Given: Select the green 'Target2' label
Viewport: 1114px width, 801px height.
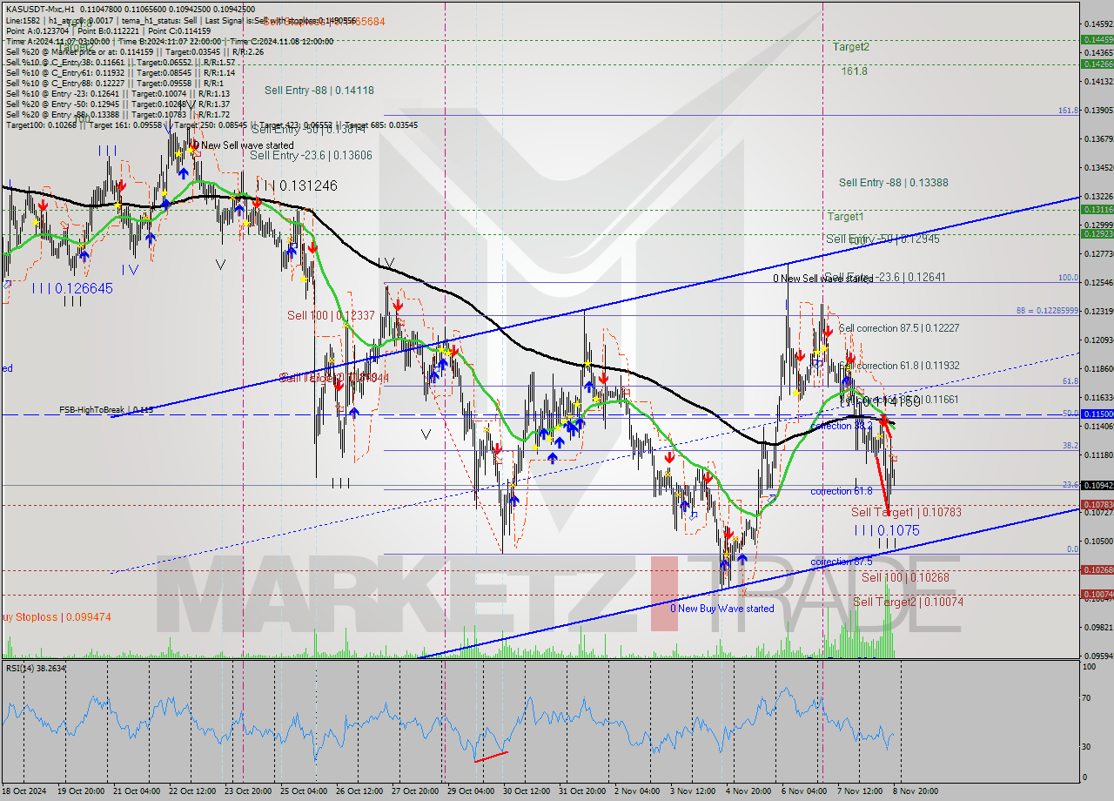Looking at the screenshot, I should 850,47.
